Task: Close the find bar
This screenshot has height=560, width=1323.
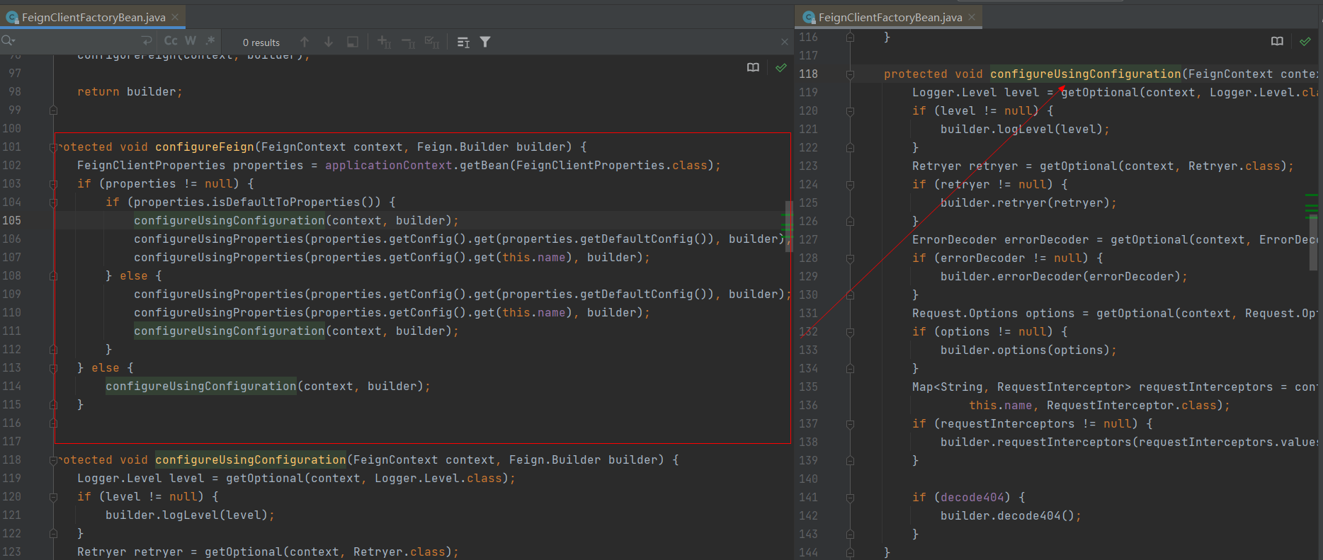Action: click(x=784, y=42)
